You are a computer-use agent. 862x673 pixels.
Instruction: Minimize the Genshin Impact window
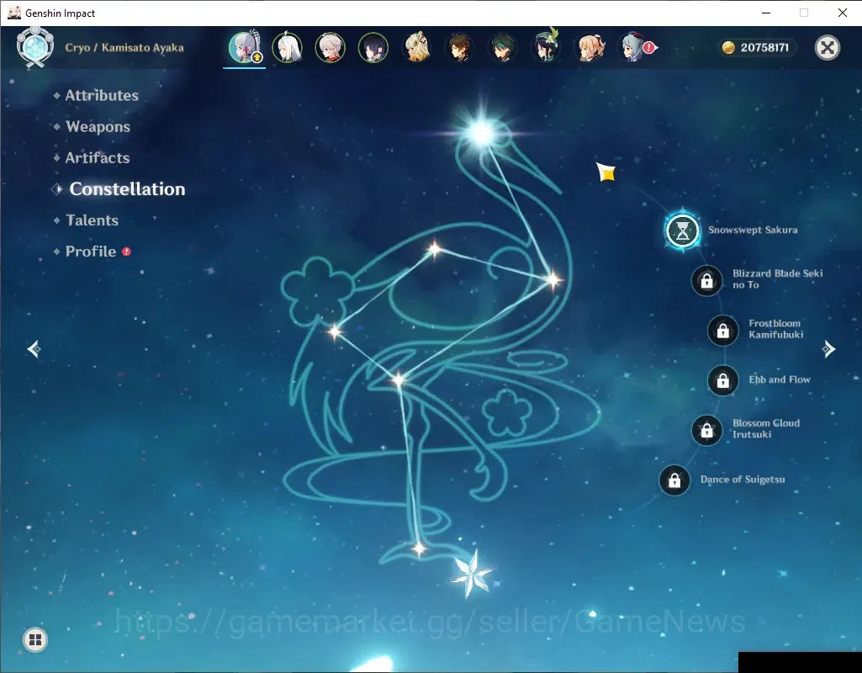point(766,13)
